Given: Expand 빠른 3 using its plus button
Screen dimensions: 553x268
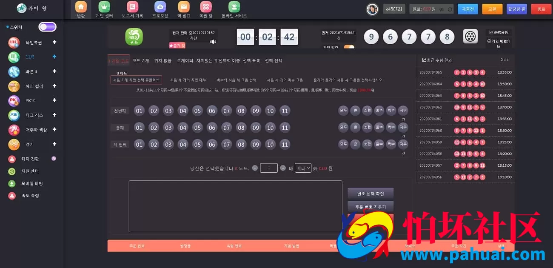Looking at the screenshot, I should [54, 71].
